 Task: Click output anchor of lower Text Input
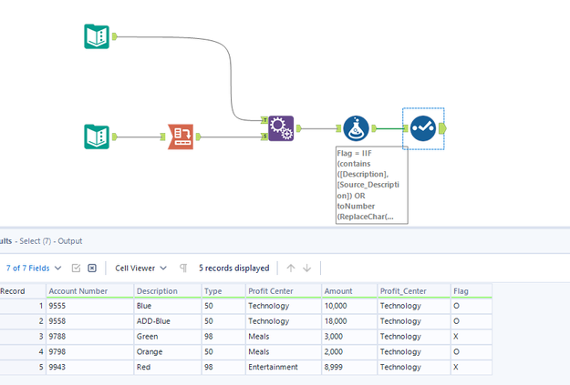(x=115, y=137)
